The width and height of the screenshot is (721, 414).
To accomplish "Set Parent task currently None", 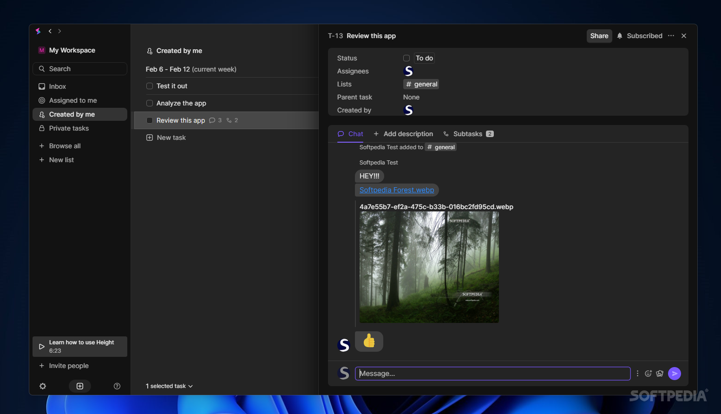I will click(x=411, y=97).
